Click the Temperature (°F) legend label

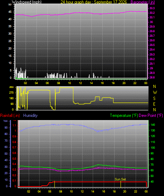click(x=124, y=115)
